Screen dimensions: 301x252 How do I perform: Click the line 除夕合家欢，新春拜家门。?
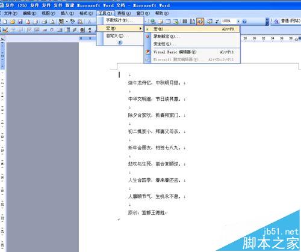pos(154,115)
